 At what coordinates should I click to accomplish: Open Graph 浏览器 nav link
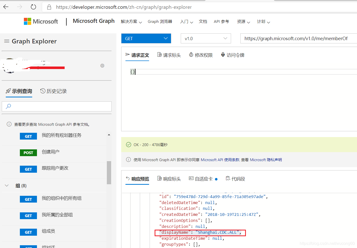tap(160, 22)
